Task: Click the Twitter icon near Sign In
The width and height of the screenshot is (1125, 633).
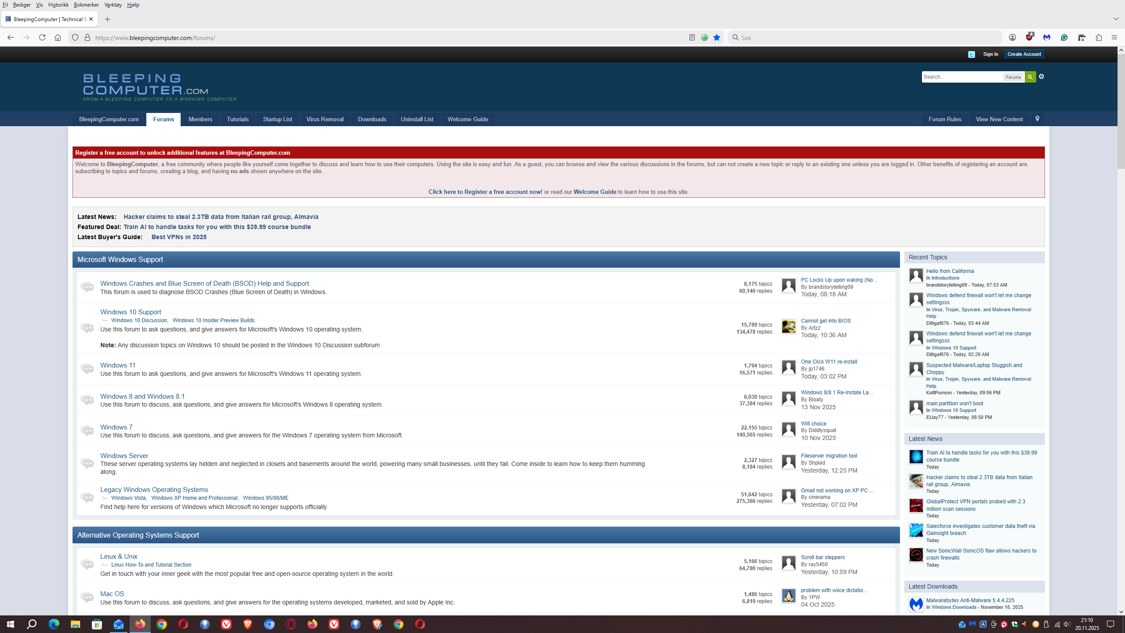Action: (x=972, y=55)
